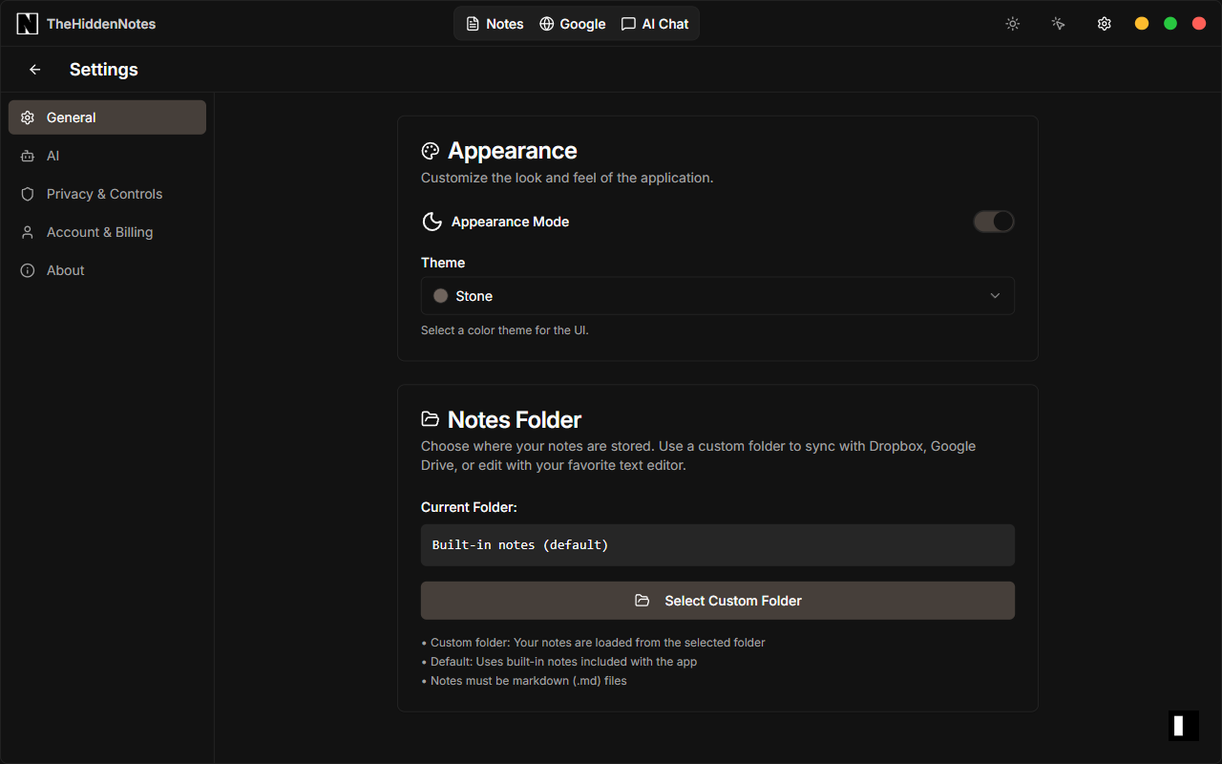Click the palette icon in the Appearance header
Screen dimensions: 1222x764
[x=430, y=150]
